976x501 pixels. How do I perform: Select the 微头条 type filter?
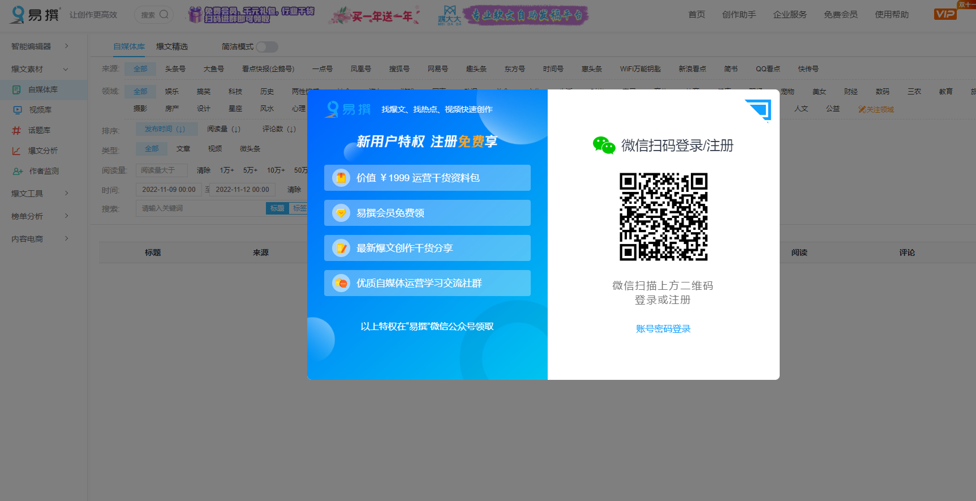tap(250, 149)
